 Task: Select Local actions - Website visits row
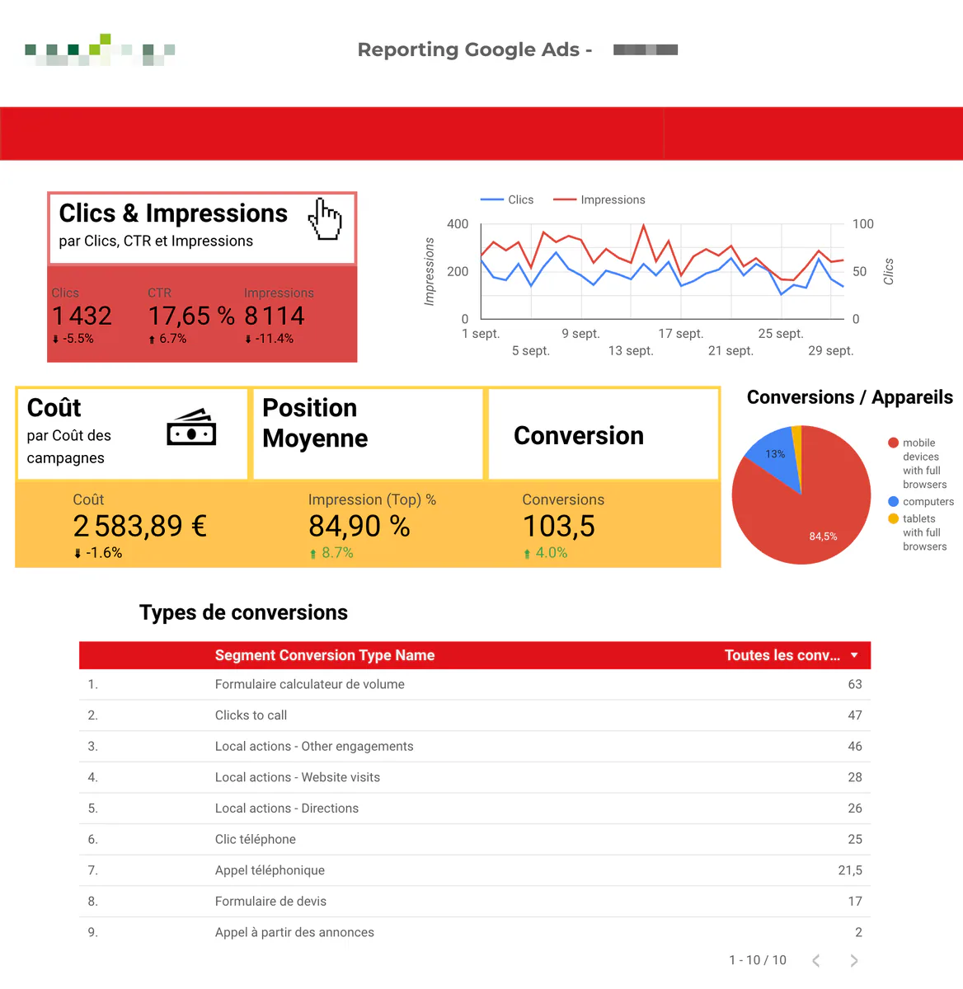pyautogui.click(x=475, y=777)
